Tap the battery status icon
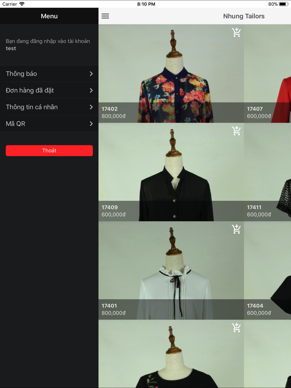291x388 pixels. point(283,4)
